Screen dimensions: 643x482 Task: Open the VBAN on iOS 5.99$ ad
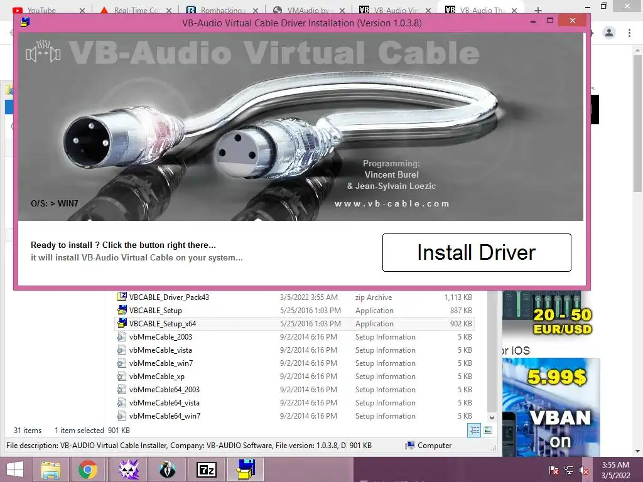click(x=551, y=407)
